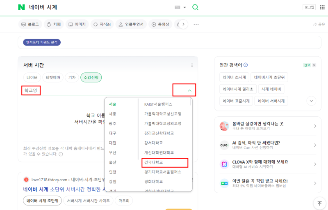328x210 pixels.
Task: Choose 가톨릭대학교성의교정 from the school list
Action: (163, 123)
